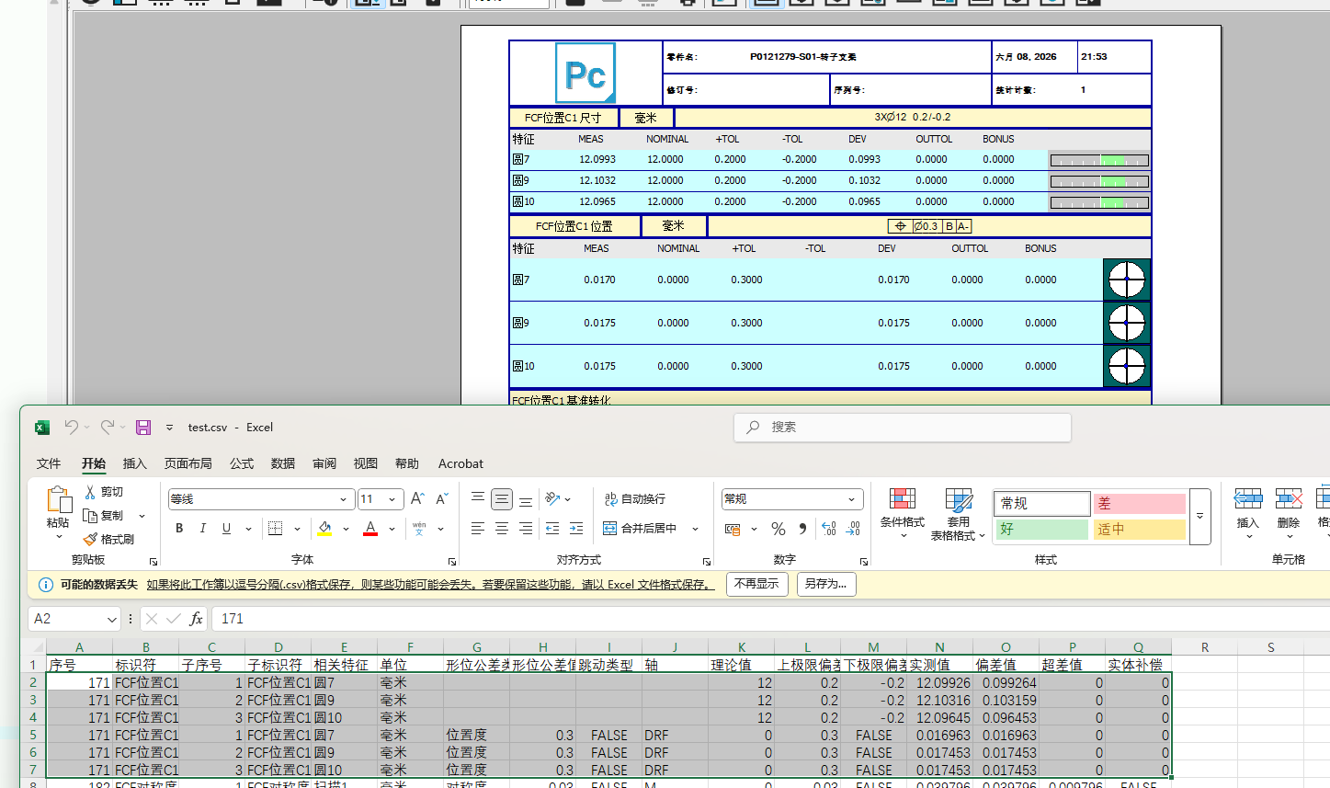This screenshot has width=1330, height=788.
Task: Click the cell borders icon
Action: click(275, 529)
